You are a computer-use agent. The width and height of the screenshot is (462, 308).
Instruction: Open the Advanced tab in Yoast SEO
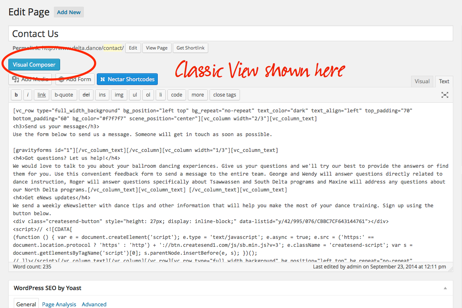click(x=94, y=304)
